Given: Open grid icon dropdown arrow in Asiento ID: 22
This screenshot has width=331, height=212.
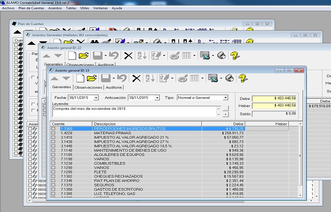Looking at the screenshot, I should tap(194, 56).
